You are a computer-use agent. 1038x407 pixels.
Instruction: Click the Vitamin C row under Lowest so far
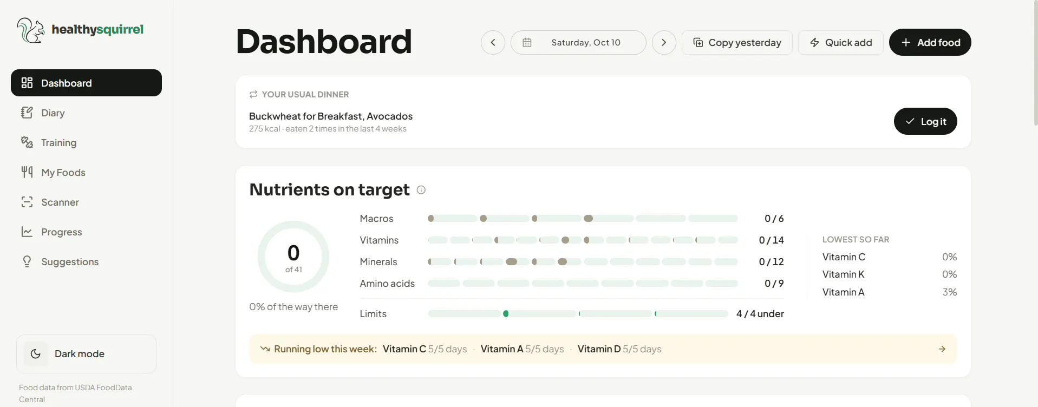point(890,257)
